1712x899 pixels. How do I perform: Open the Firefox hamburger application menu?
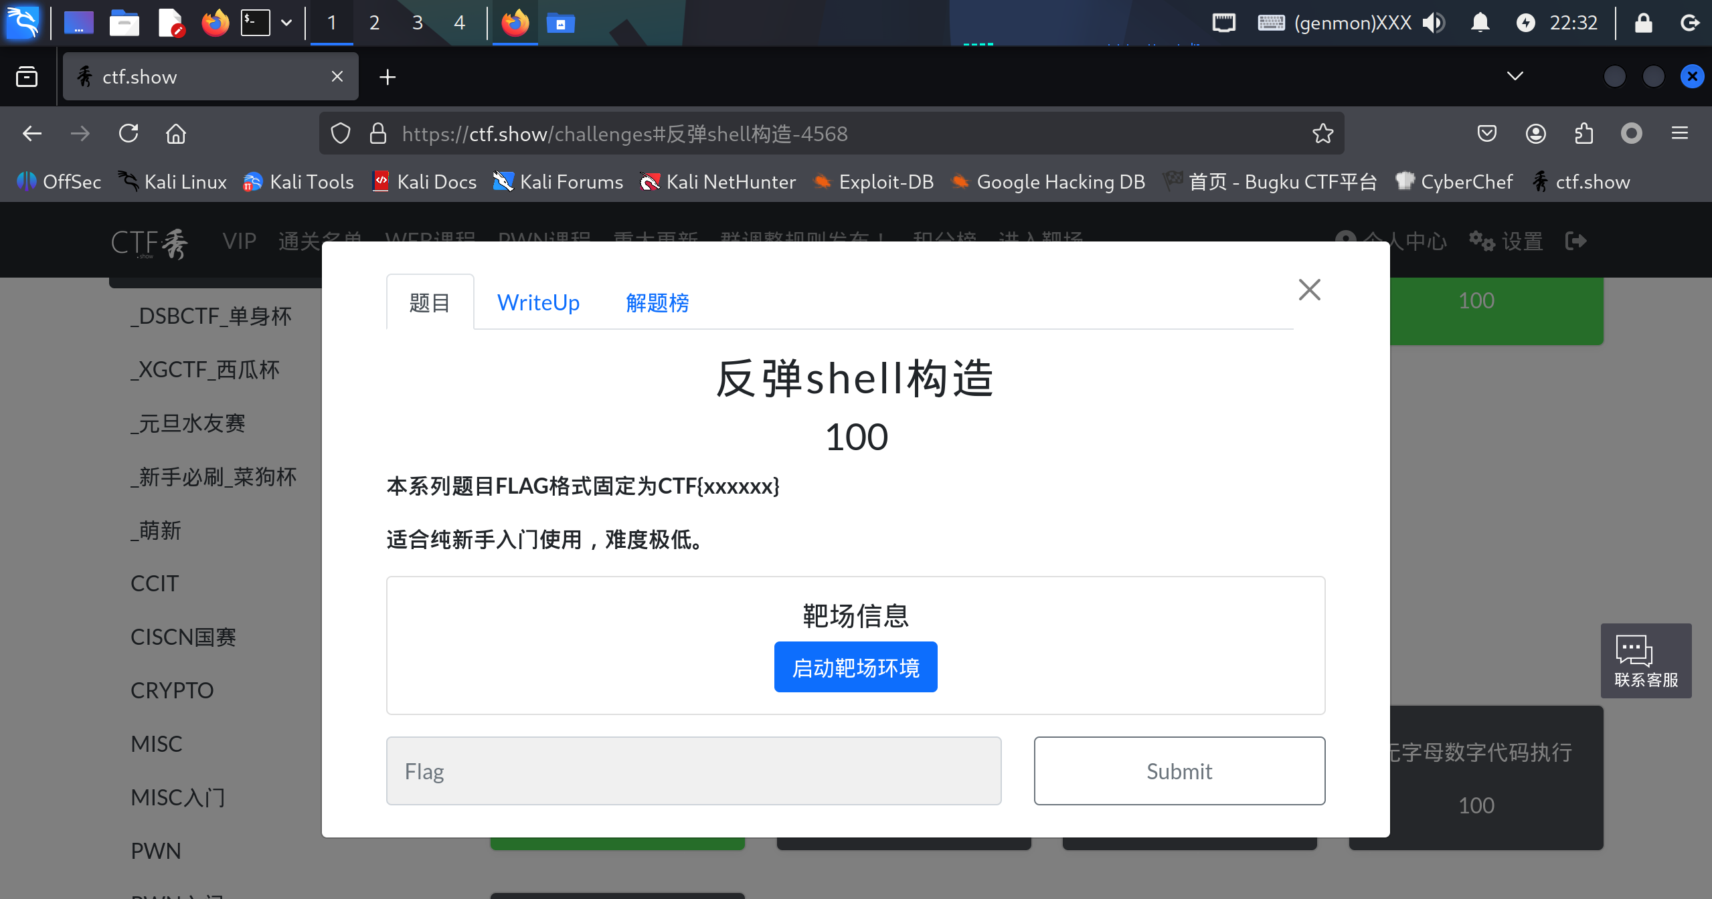coord(1679,134)
